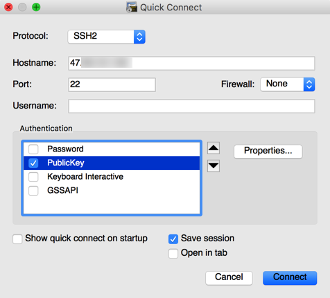Enable Keyboard Interactive authentication checkbox
Screen dimensions: 330x298
[33, 177]
